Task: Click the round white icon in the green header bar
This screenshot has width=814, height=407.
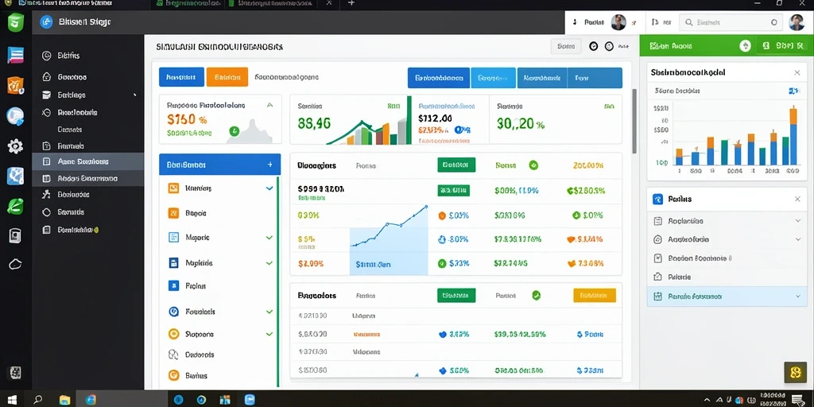Action: click(x=745, y=45)
